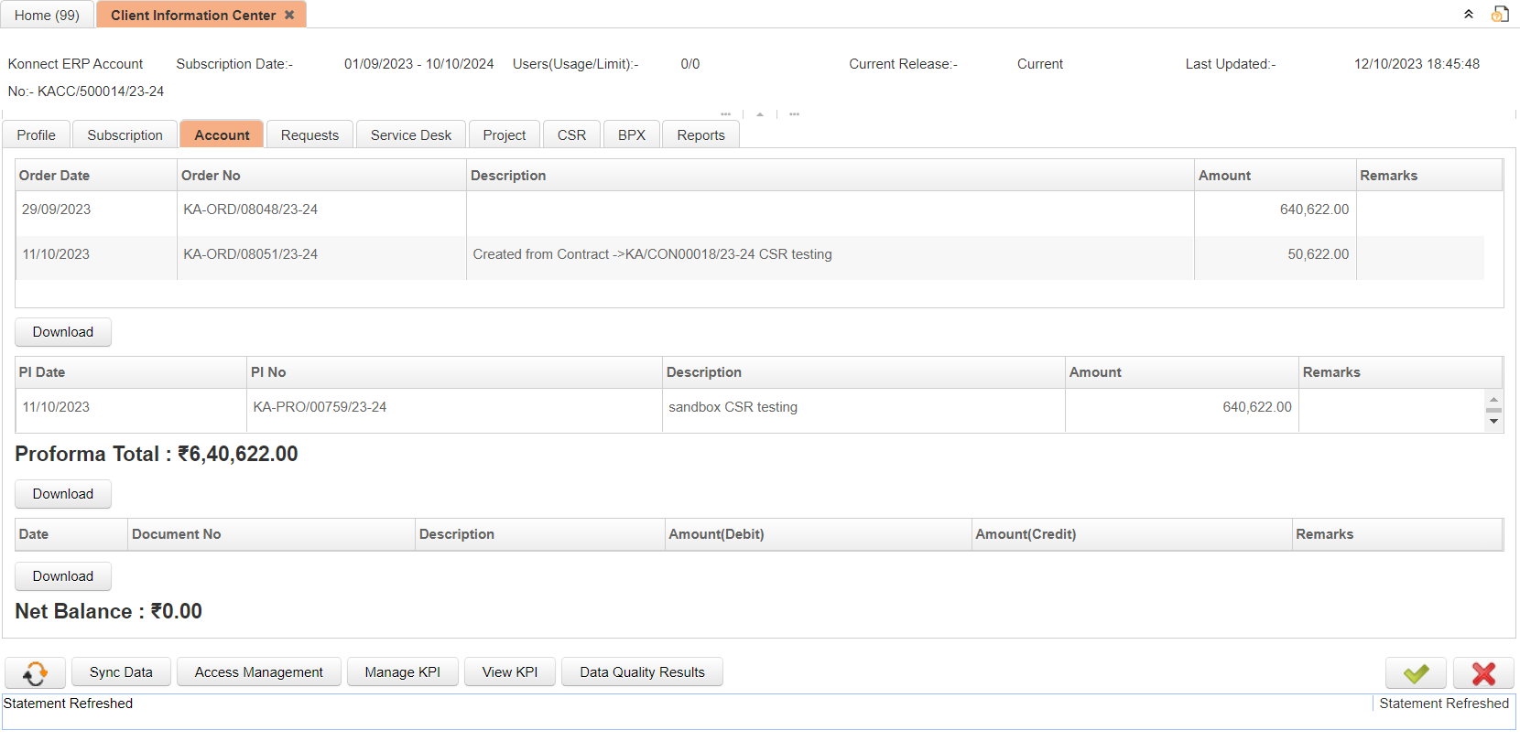Image resolution: width=1520 pixels, height=752 pixels.
Task: Click the red X cancel button
Action: pos(1482,672)
